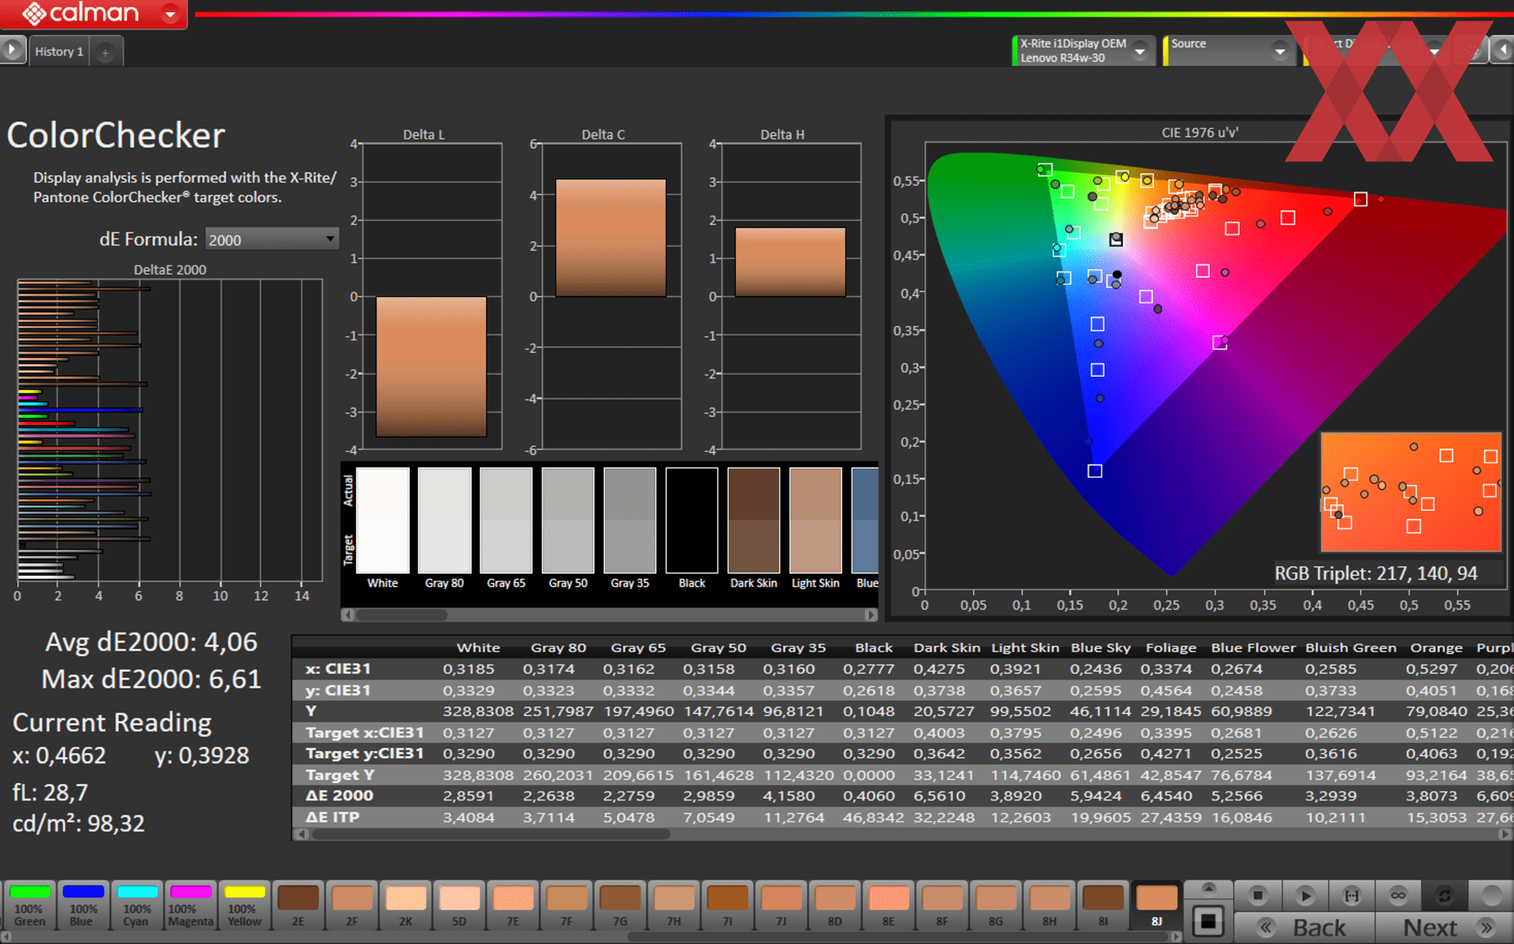Start reading with the play icon
This screenshot has height=944, width=1514.
(1305, 895)
